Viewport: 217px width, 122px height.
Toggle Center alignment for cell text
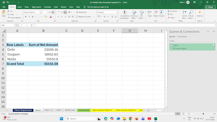click(x=62, y=17)
